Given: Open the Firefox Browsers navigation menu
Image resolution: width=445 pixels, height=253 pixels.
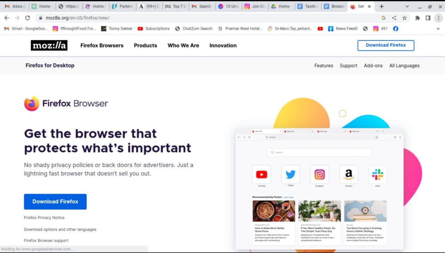Looking at the screenshot, I should 102,46.
